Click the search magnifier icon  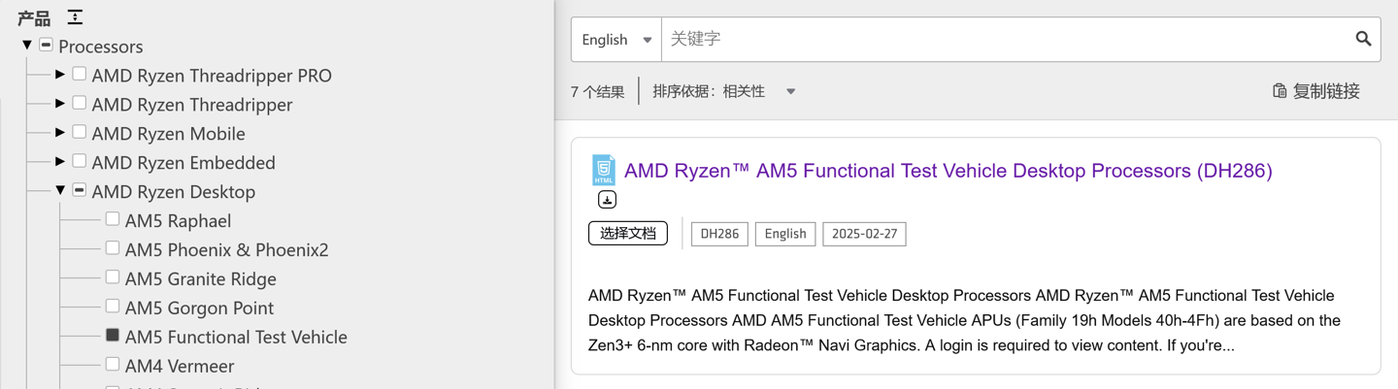pos(1363,39)
